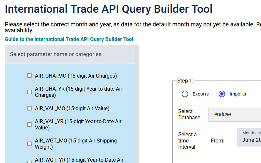Choose the Exports radio button
The width and height of the screenshot is (261, 163).
(185, 94)
